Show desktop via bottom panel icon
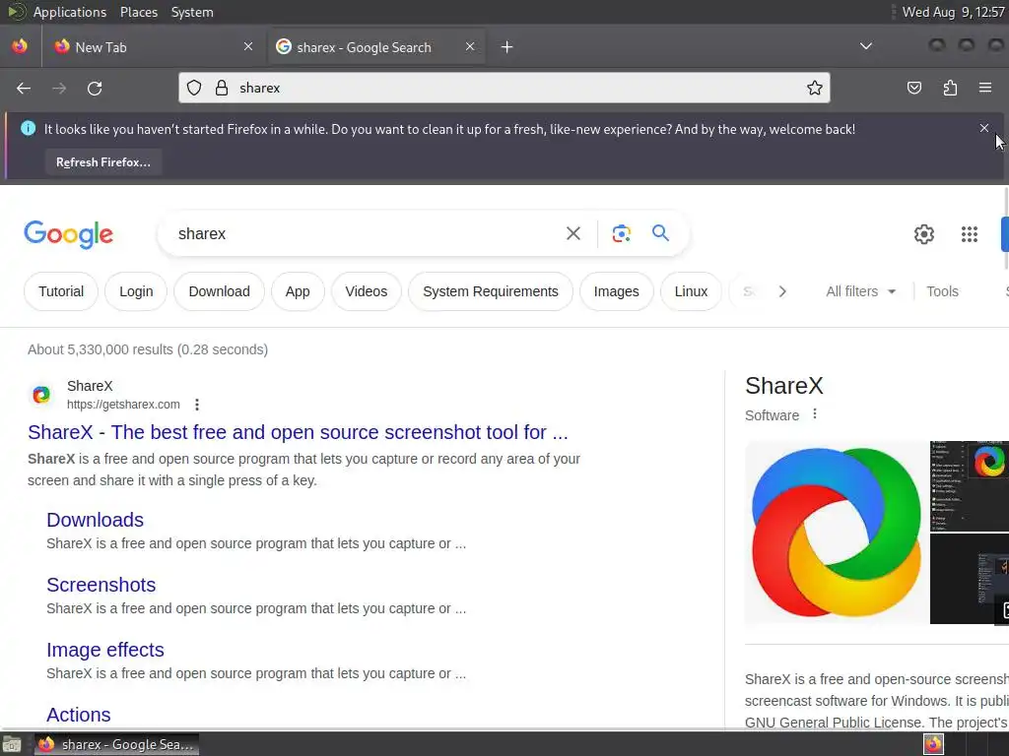This screenshot has height=756, width=1009. 12,744
